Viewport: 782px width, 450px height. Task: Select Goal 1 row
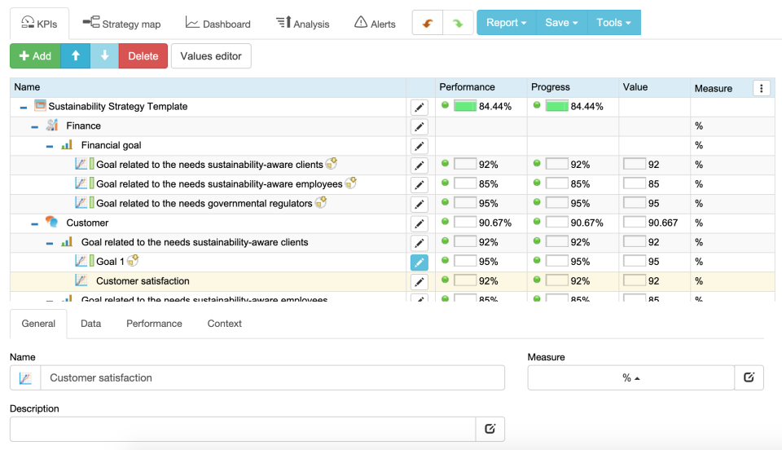click(392, 262)
